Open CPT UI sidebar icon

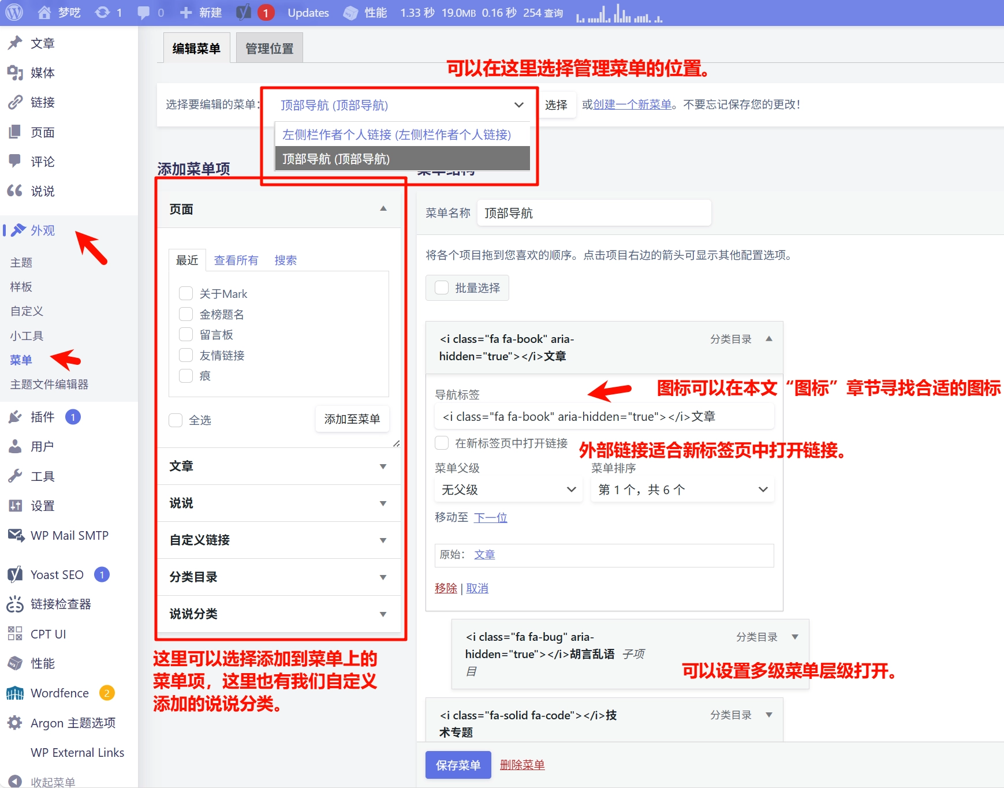click(x=15, y=634)
